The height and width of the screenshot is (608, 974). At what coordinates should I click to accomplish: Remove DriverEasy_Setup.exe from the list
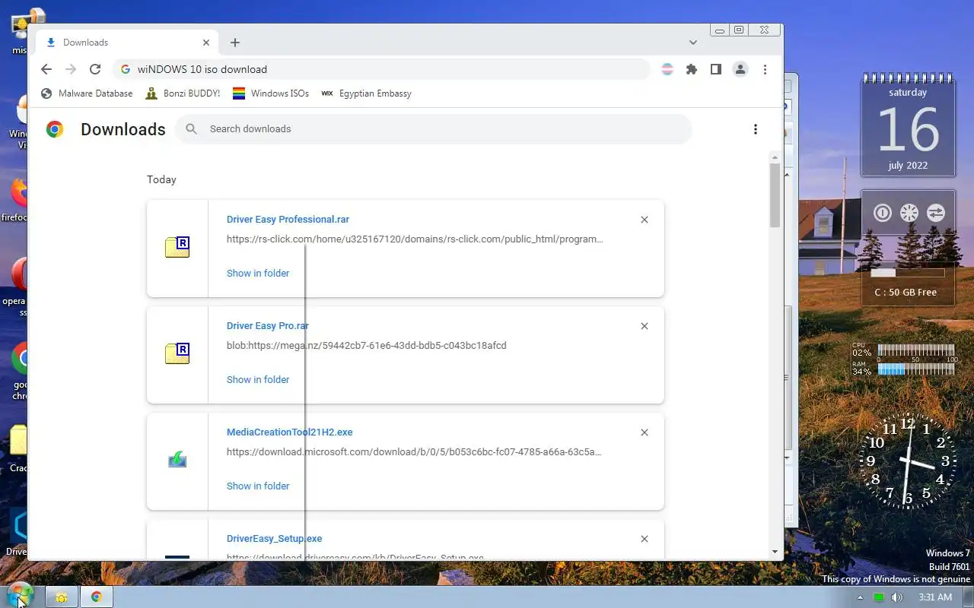(x=645, y=539)
